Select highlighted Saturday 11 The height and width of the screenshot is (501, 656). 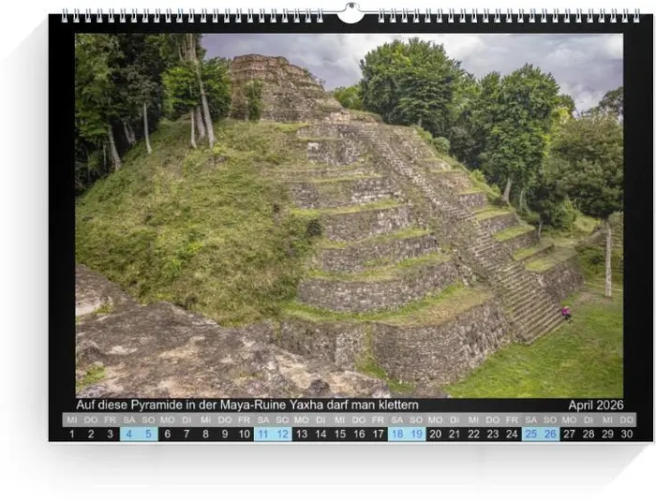coord(263,435)
